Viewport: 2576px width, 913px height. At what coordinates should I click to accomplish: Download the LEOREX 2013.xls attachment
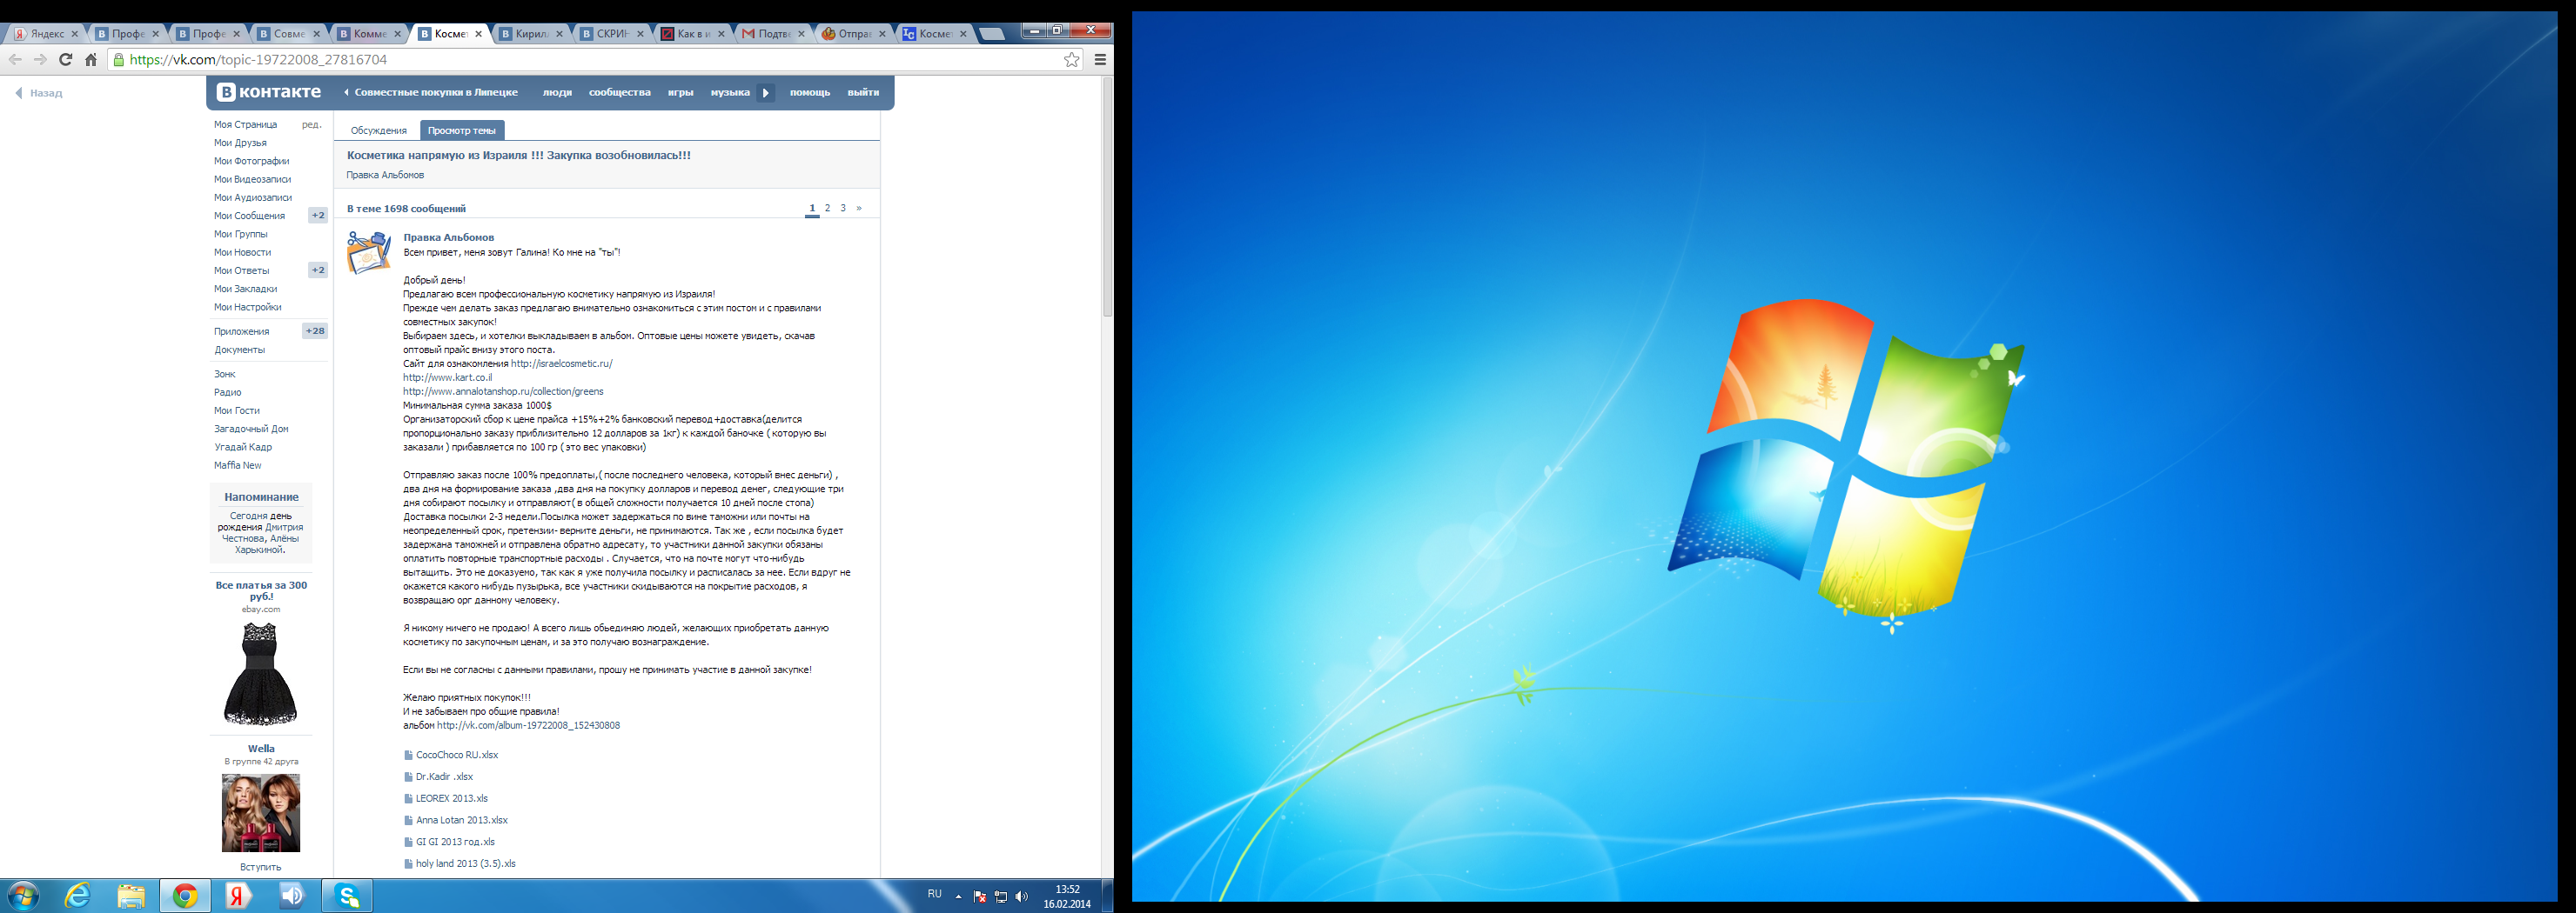pyautogui.click(x=451, y=799)
